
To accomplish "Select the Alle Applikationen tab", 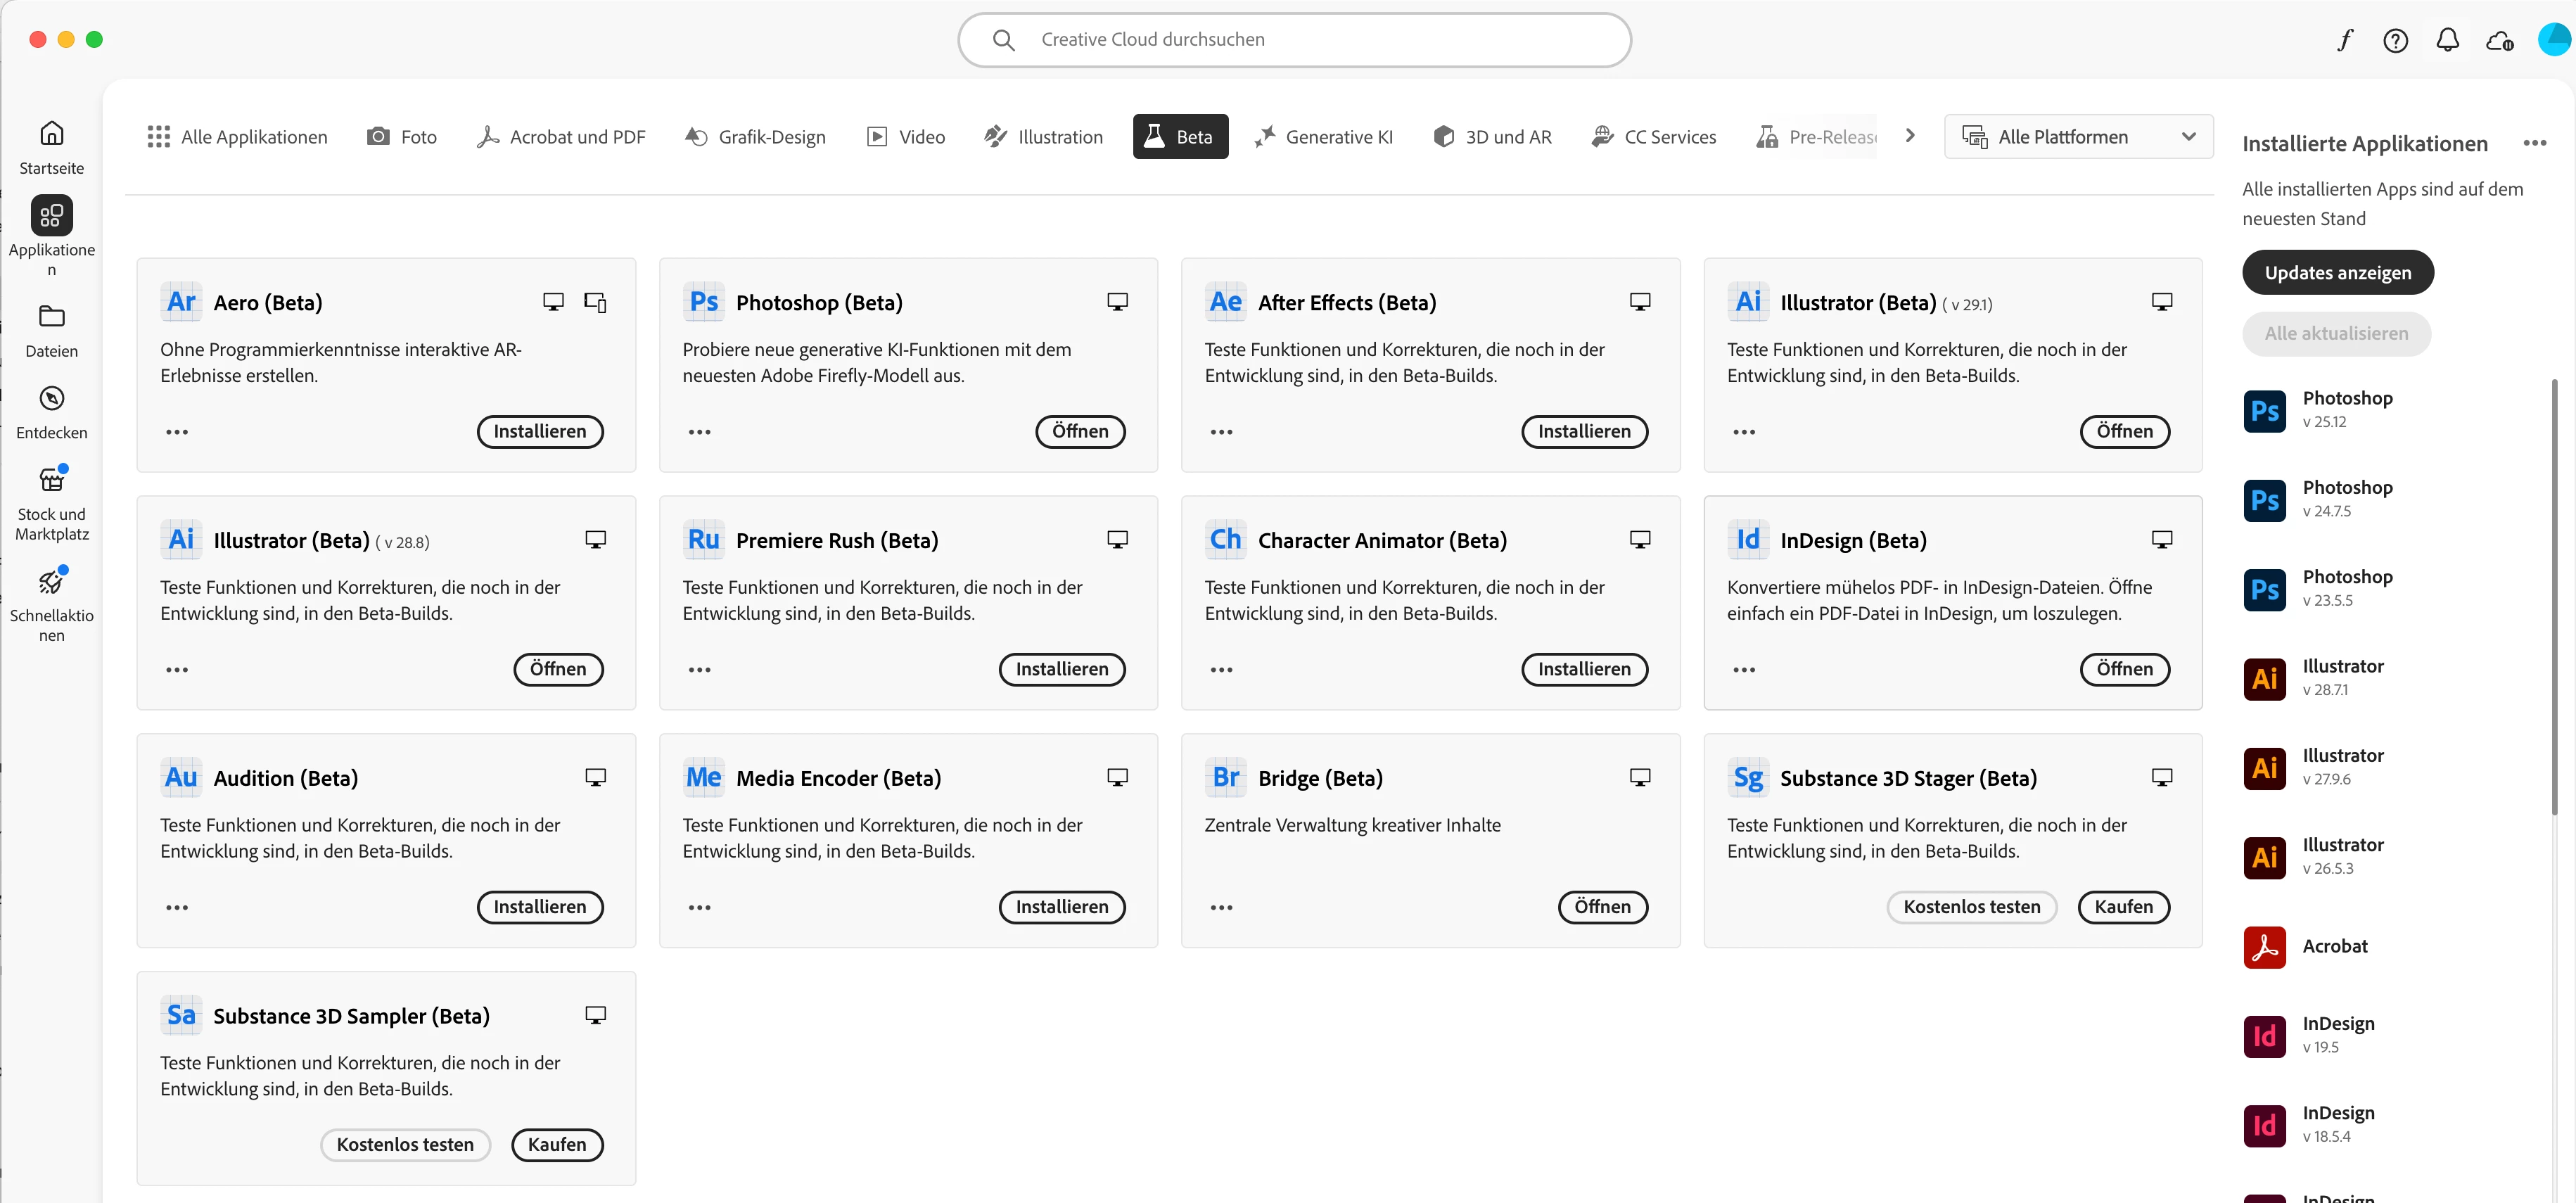I will [x=237, y=137].
